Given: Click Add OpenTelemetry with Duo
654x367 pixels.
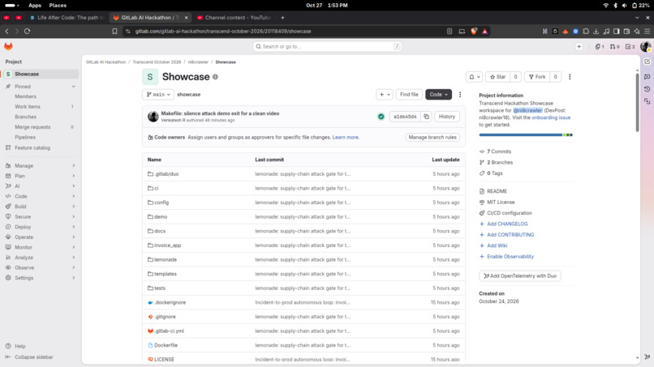Looking at the screenshot, I should [519, 275].
